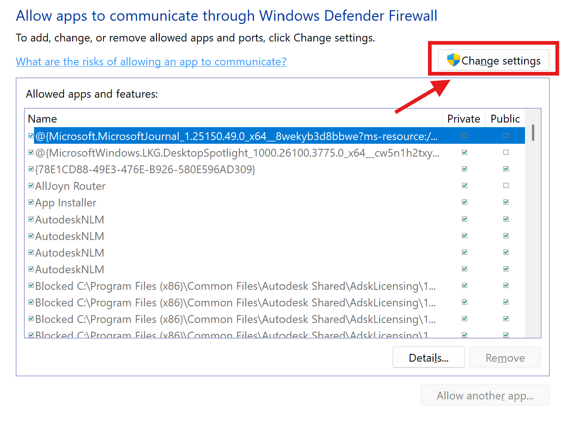Viewport: 566px width, 422px height.
Task: Enable Public for the DesktopSpotlight entry
Action: (506, 152)
